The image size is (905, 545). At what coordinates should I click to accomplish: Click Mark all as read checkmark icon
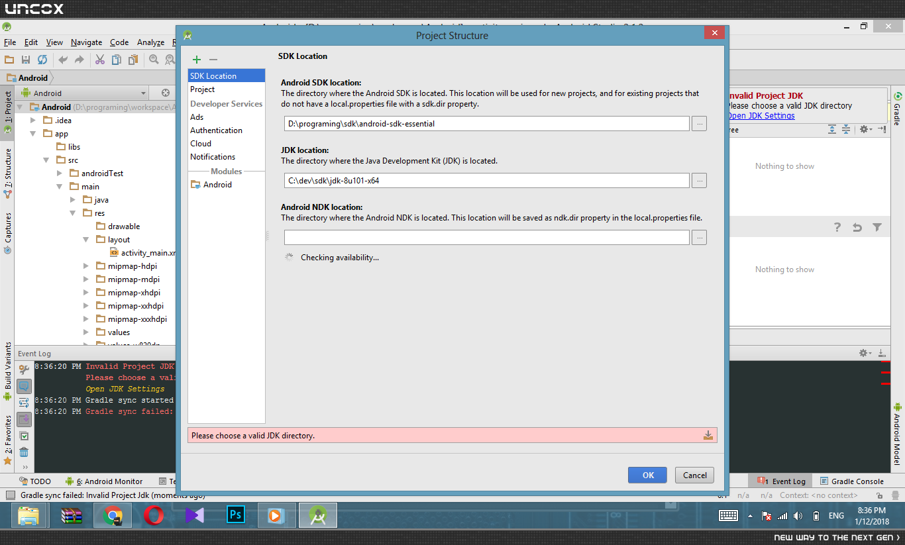[x=24, y=436]
